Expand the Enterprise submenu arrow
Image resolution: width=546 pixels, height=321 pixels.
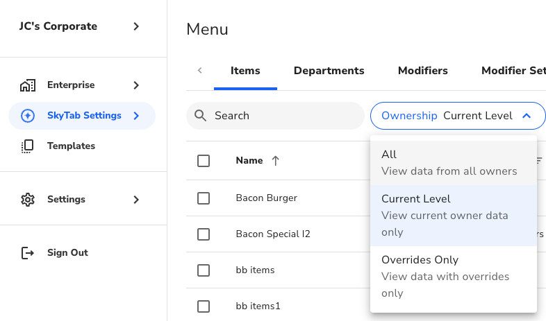pos(136,85)
